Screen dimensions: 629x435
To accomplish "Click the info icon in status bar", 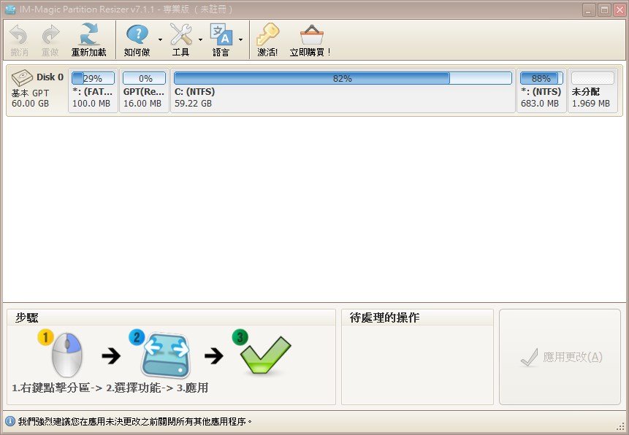I will pos(10,421).
